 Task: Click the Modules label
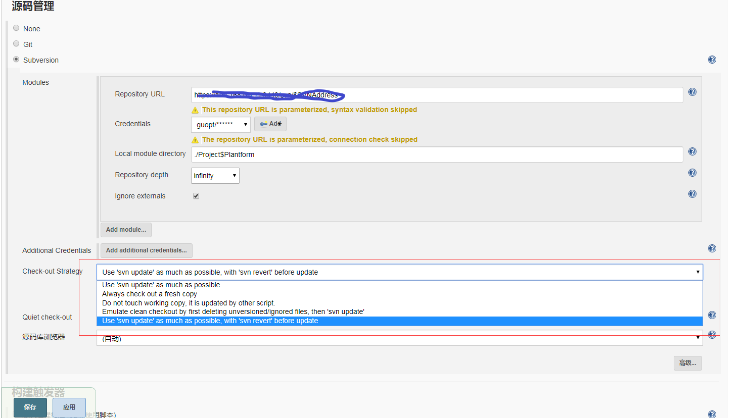[35, 82]
